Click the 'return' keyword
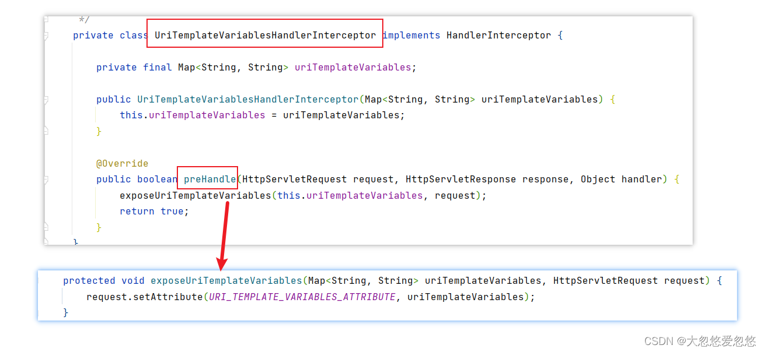 click(137, 212)
